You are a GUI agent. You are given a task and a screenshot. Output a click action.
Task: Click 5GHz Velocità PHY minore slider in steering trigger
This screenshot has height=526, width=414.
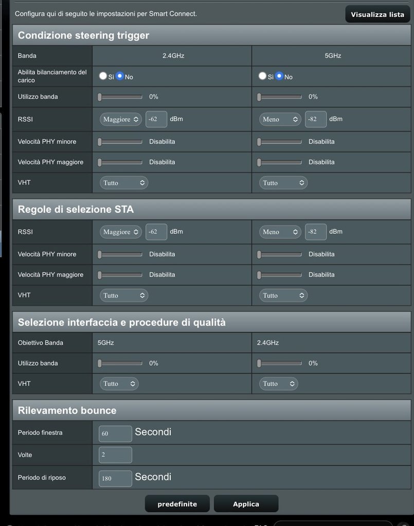(x=280, y=142)
